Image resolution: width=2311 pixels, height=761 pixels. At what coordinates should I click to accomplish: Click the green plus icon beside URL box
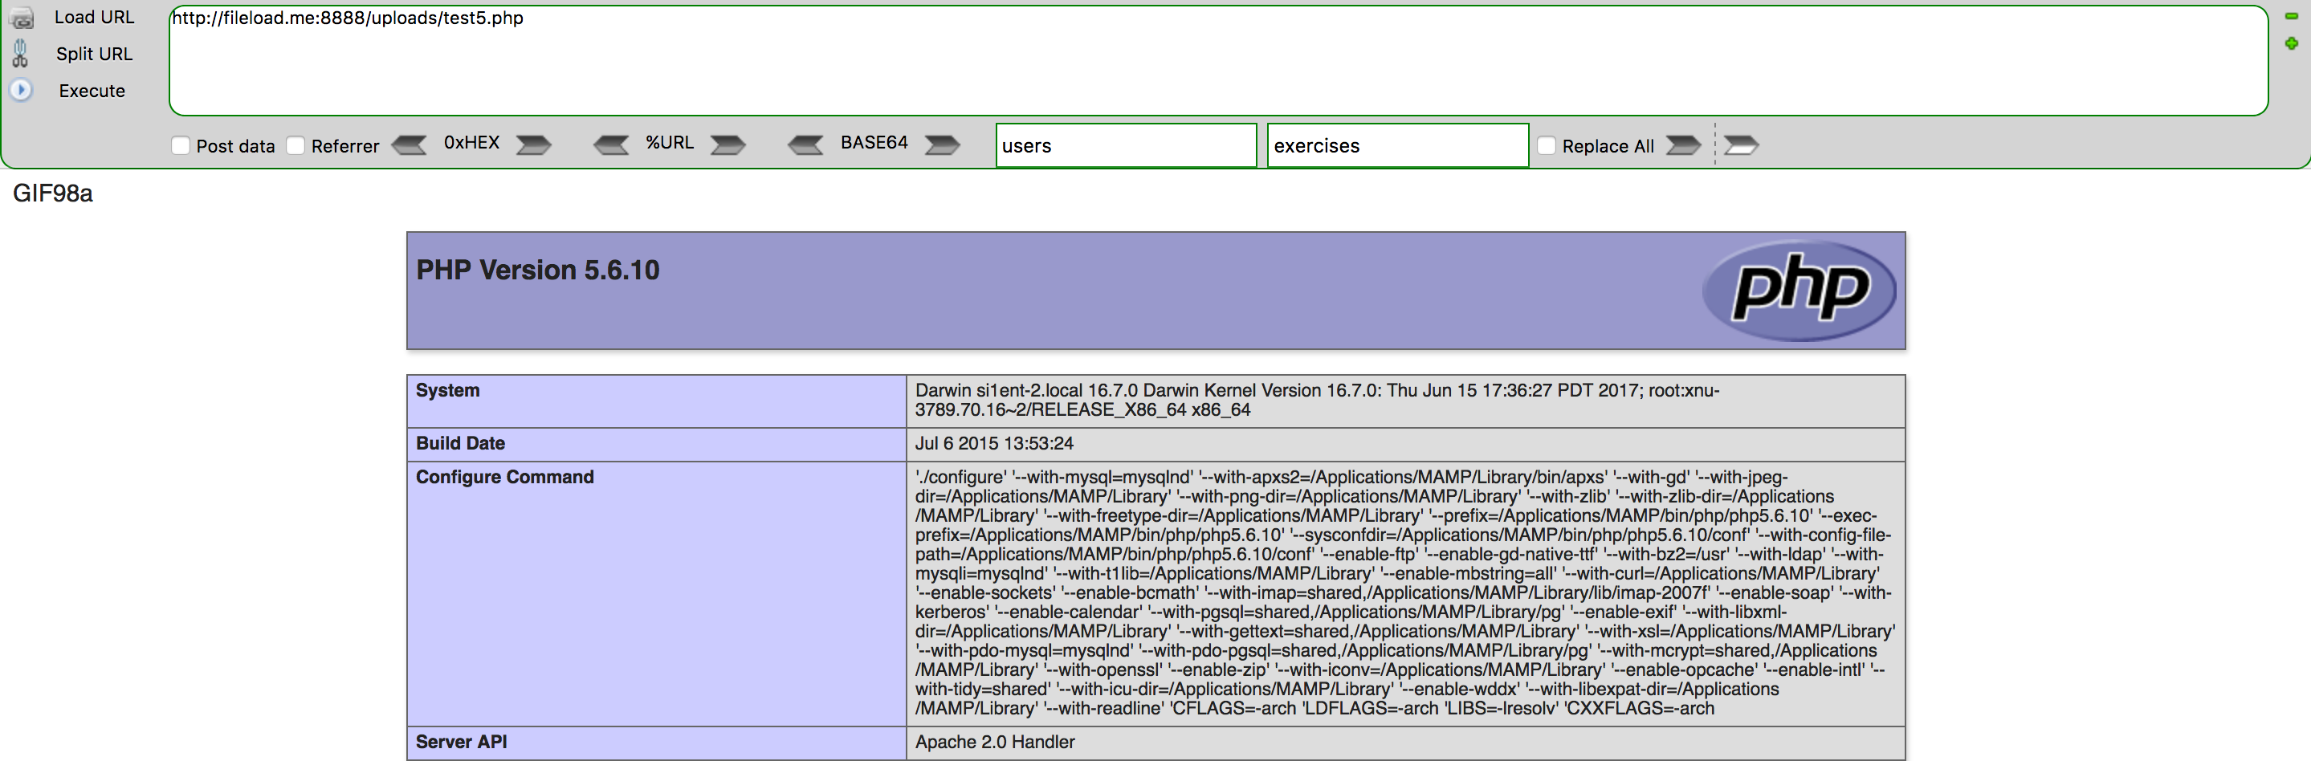tap(2290, 43)
